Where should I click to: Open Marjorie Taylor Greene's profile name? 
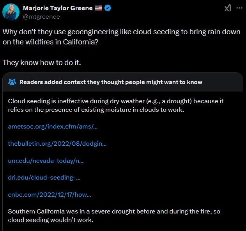(58, 8)
